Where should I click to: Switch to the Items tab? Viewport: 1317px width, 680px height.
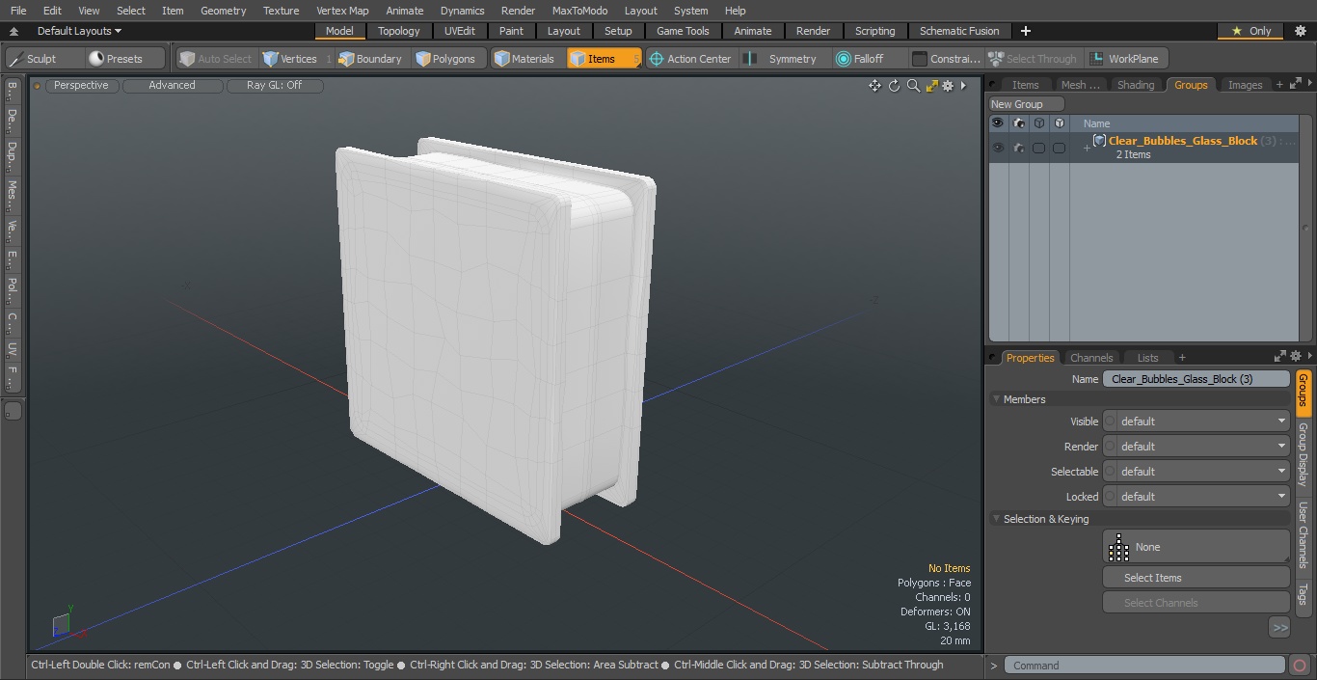click(1025, 85)
